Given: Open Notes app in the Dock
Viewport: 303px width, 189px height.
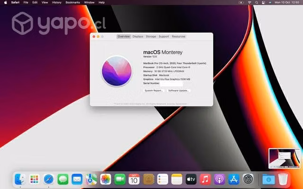Looking at the screenshot, I should coord(177,179).
